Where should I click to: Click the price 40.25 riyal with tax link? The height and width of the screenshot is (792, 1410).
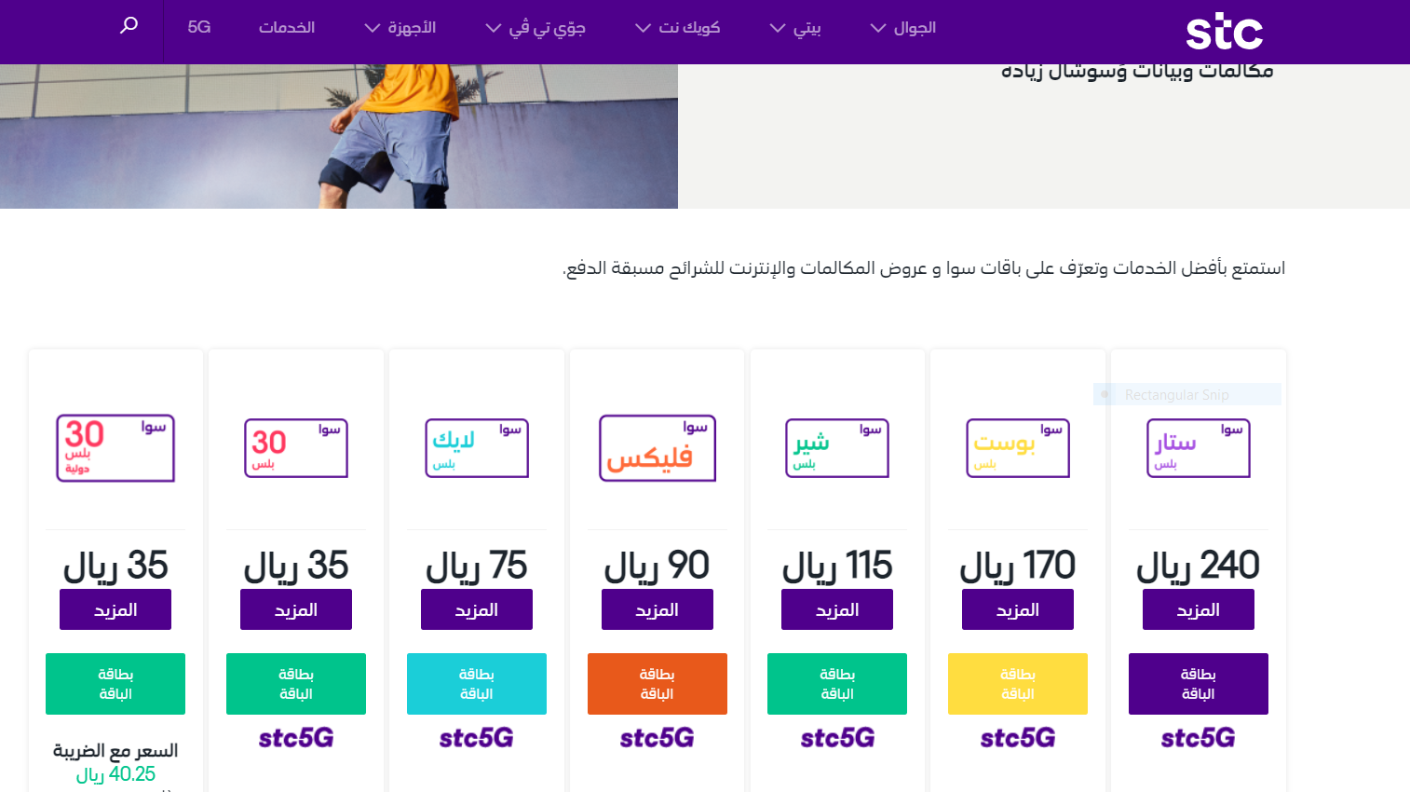click(115, 773)
